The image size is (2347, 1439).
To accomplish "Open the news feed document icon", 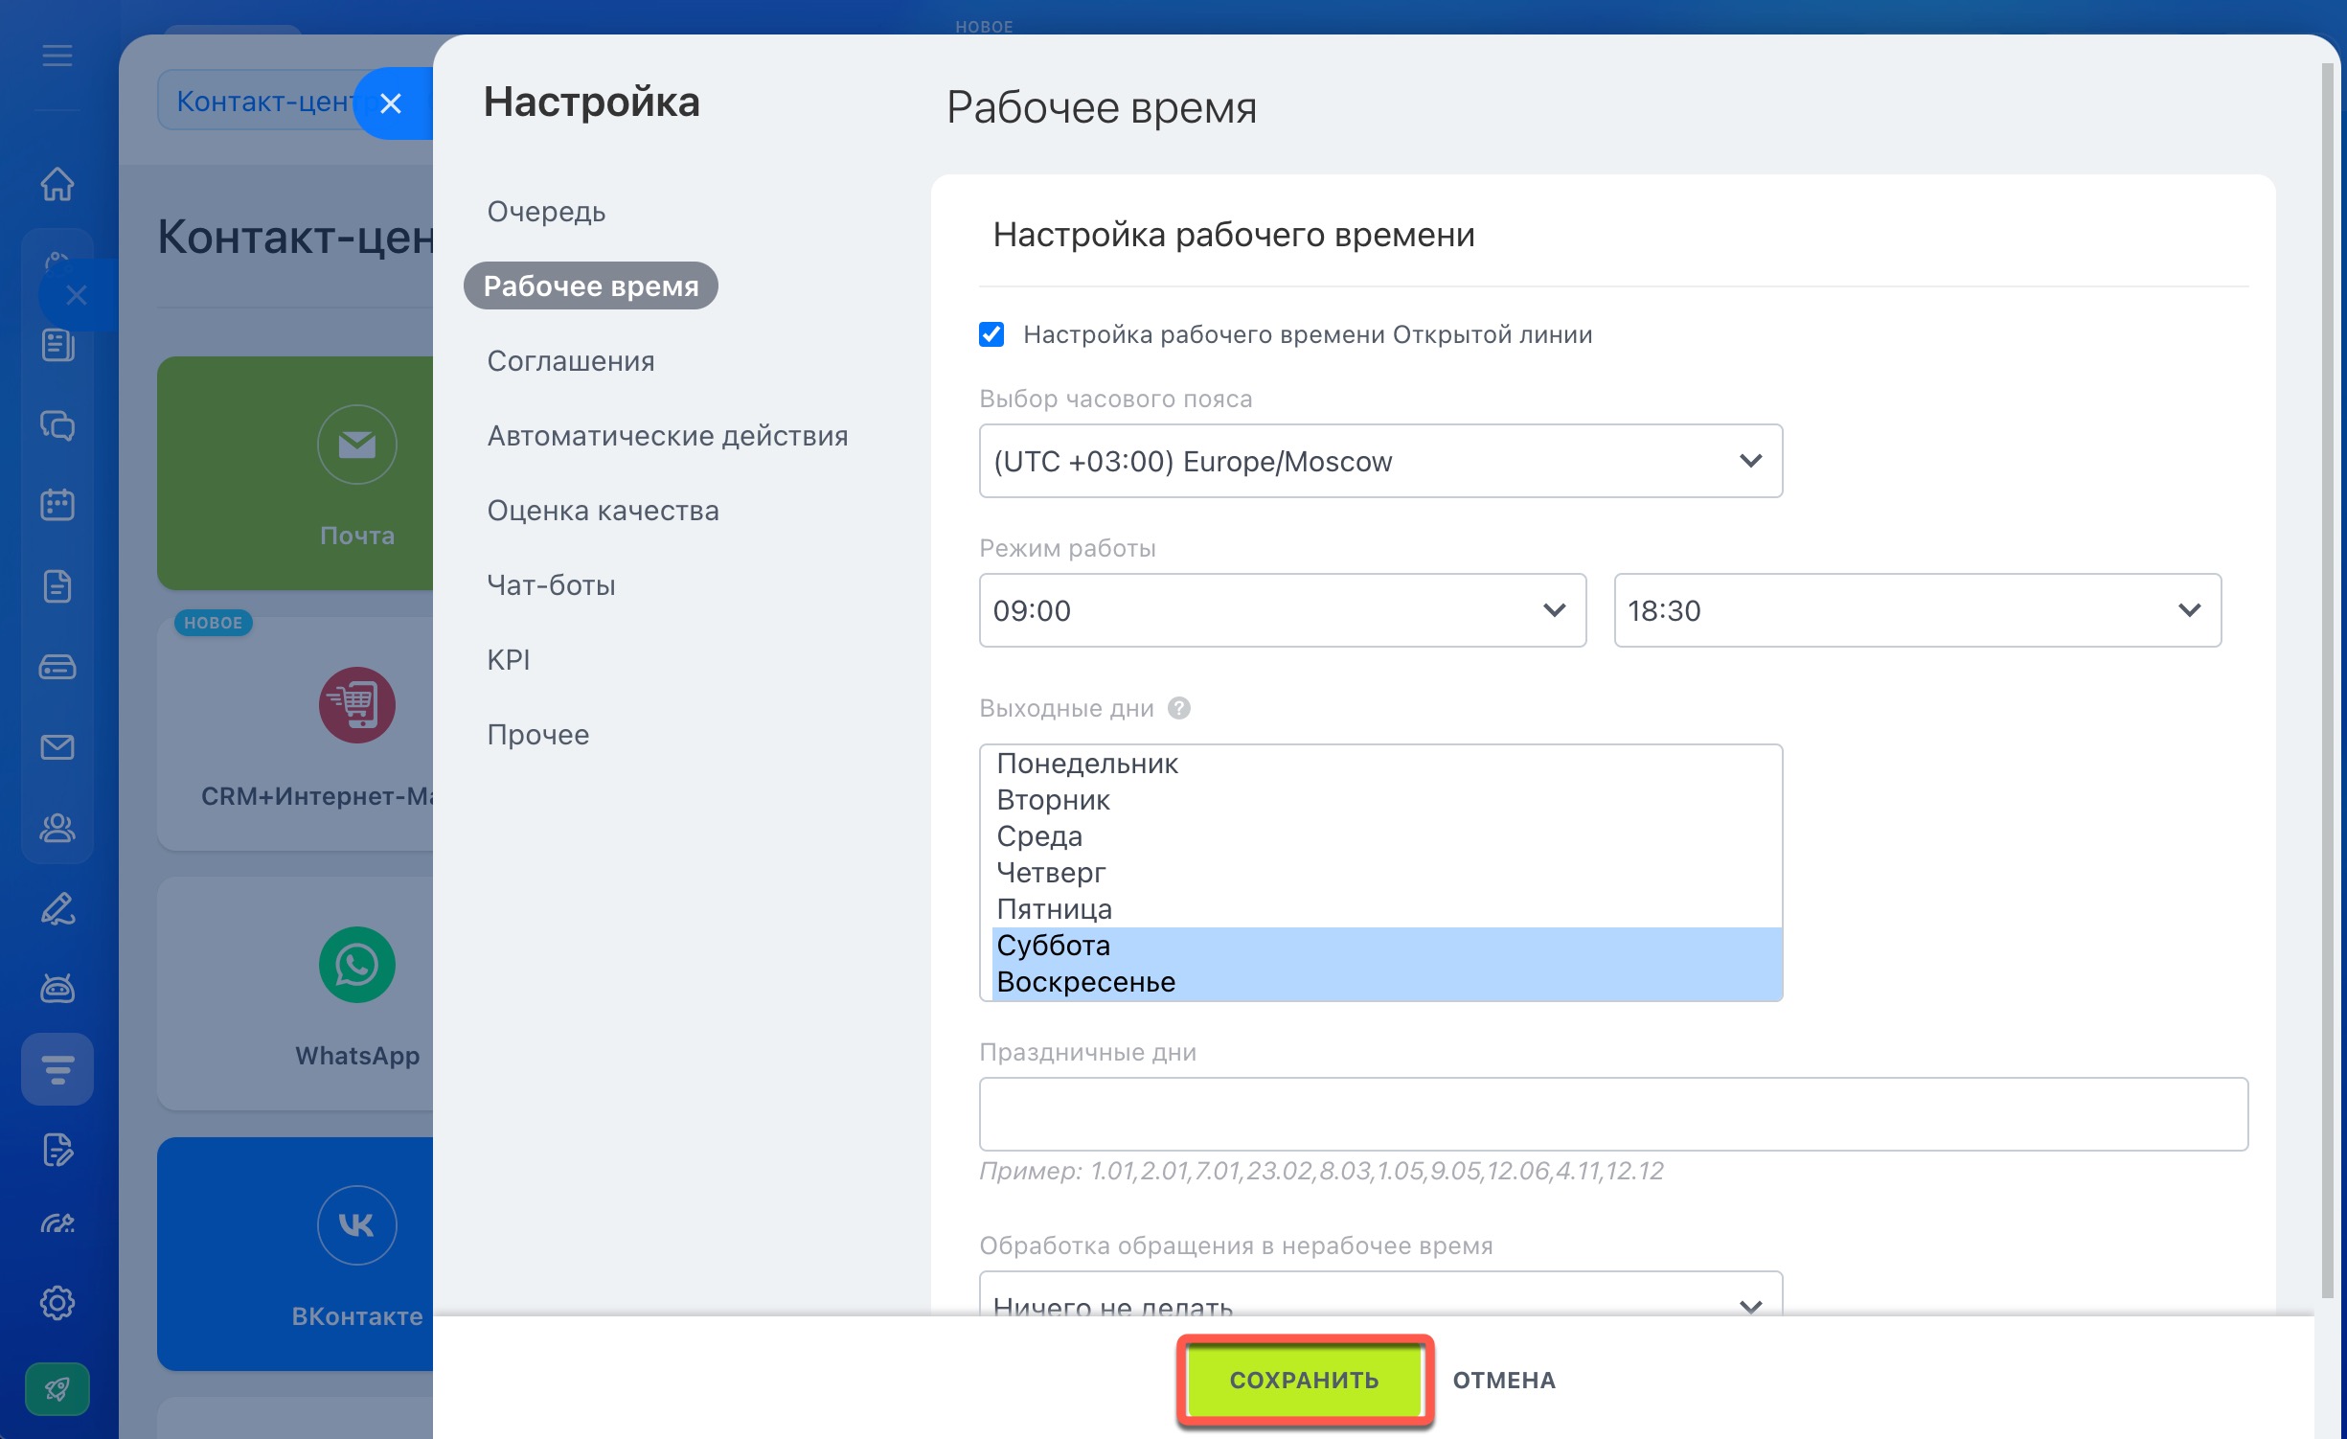I will (57, 345).
